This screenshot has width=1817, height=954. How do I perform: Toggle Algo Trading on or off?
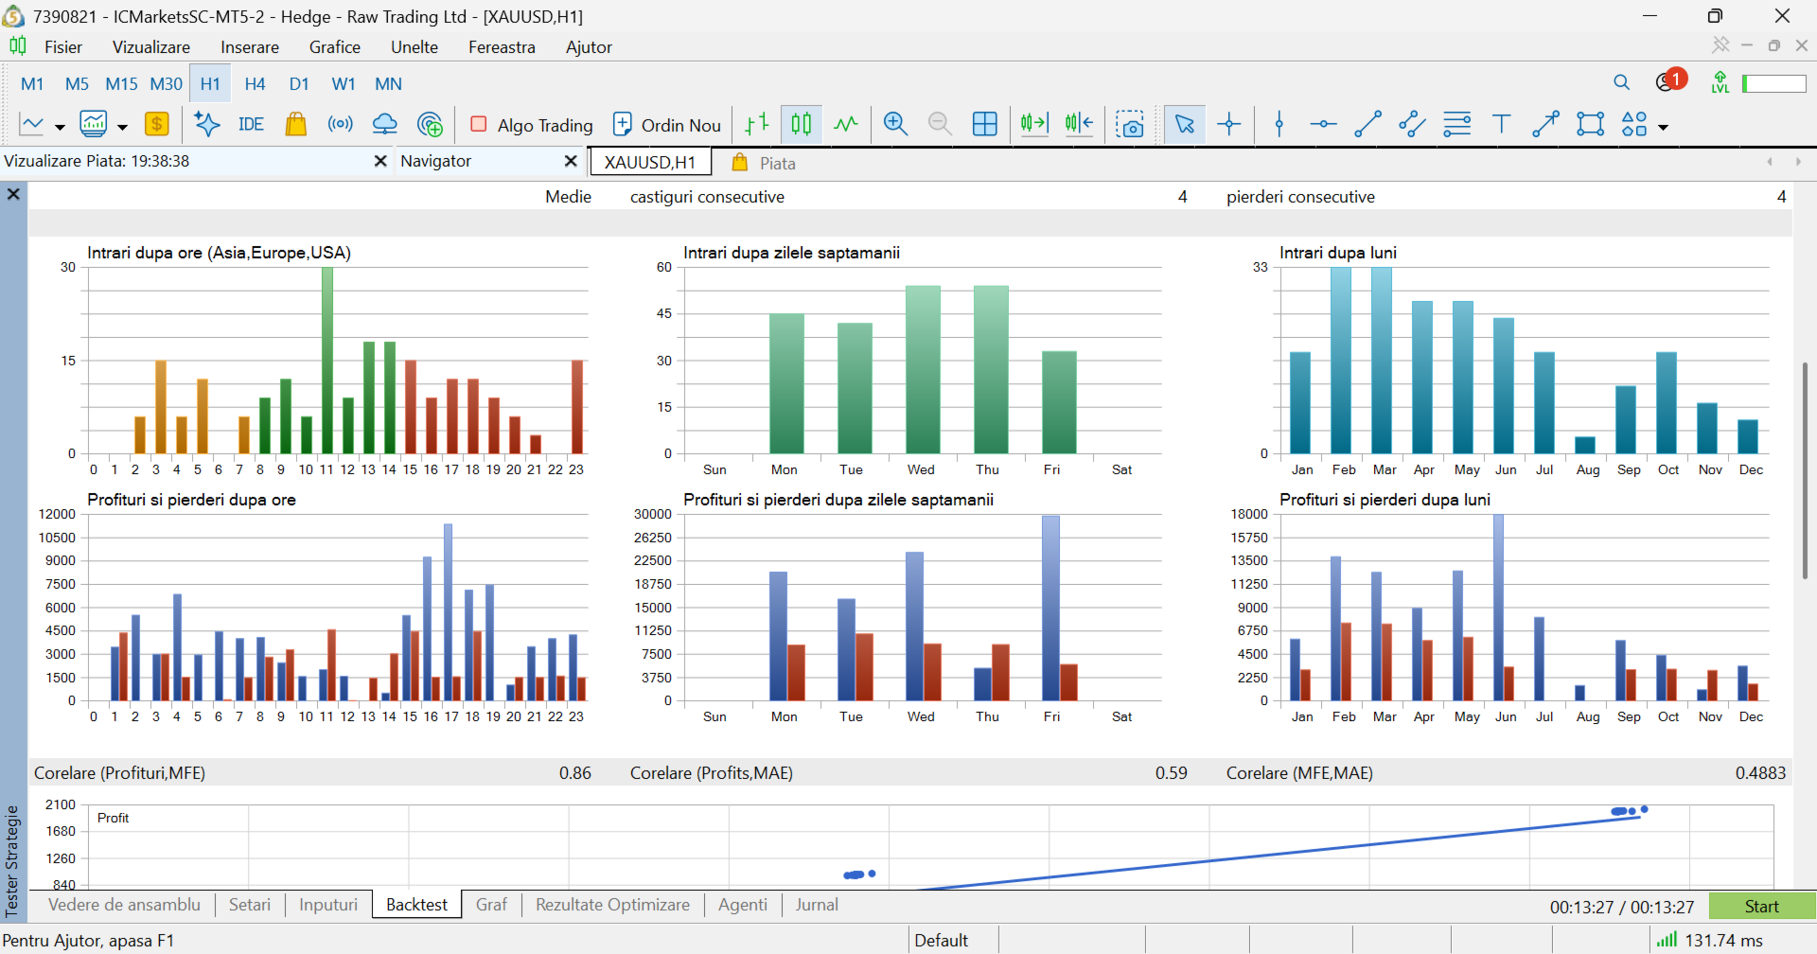click(x=532, y=125)
